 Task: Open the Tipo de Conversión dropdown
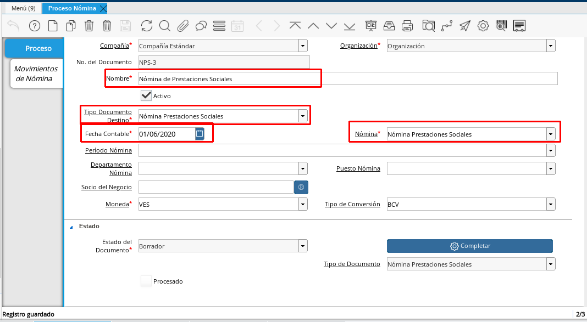tap(551, 204)
